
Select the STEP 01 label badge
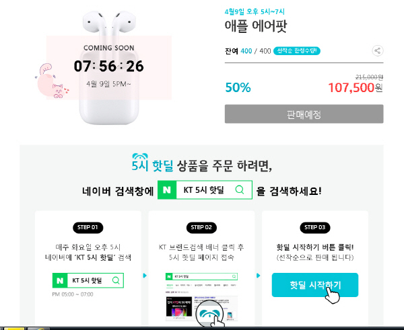click(x=88, y=226)
